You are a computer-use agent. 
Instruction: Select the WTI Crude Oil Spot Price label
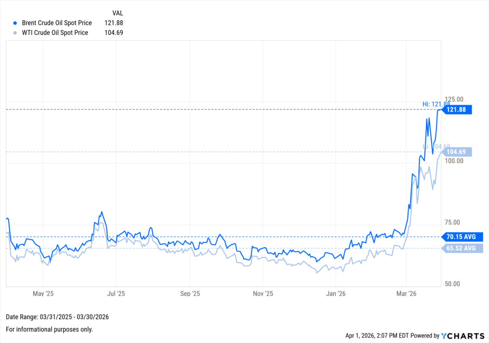coord(54,32)
